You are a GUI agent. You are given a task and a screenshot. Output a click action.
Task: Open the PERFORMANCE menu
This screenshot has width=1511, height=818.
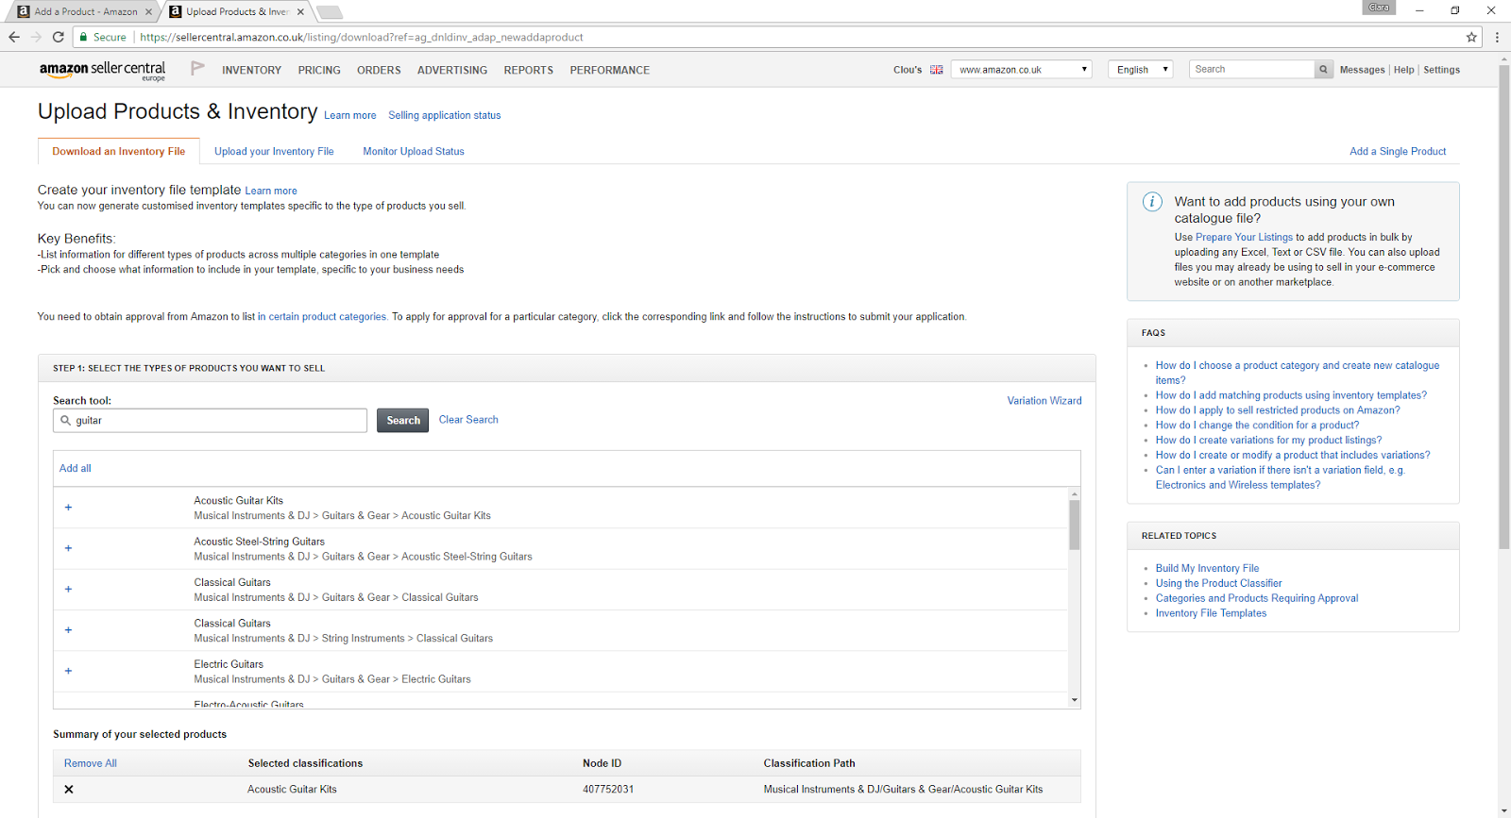click(x=610, y=71)
